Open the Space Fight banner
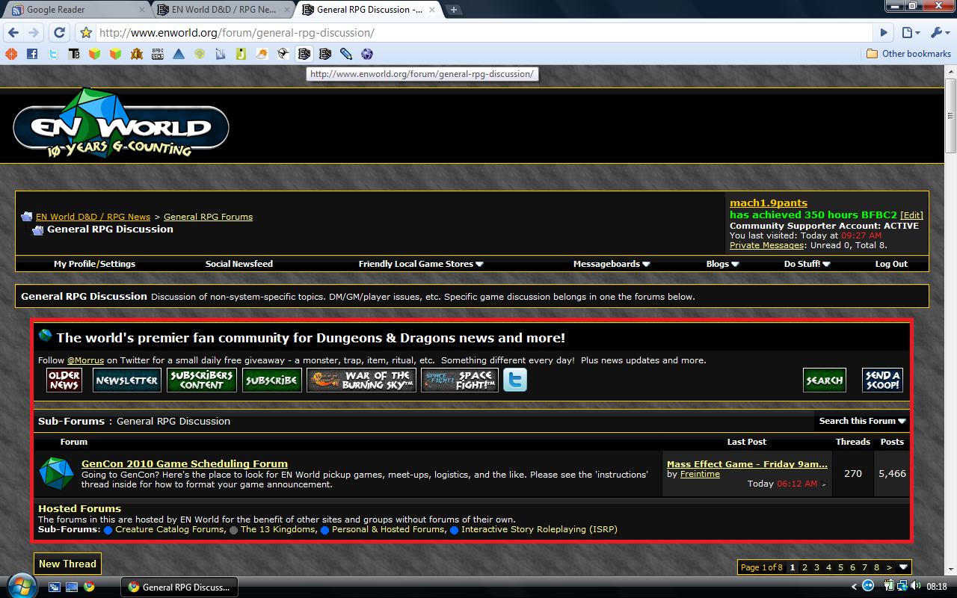 point(460,380)
